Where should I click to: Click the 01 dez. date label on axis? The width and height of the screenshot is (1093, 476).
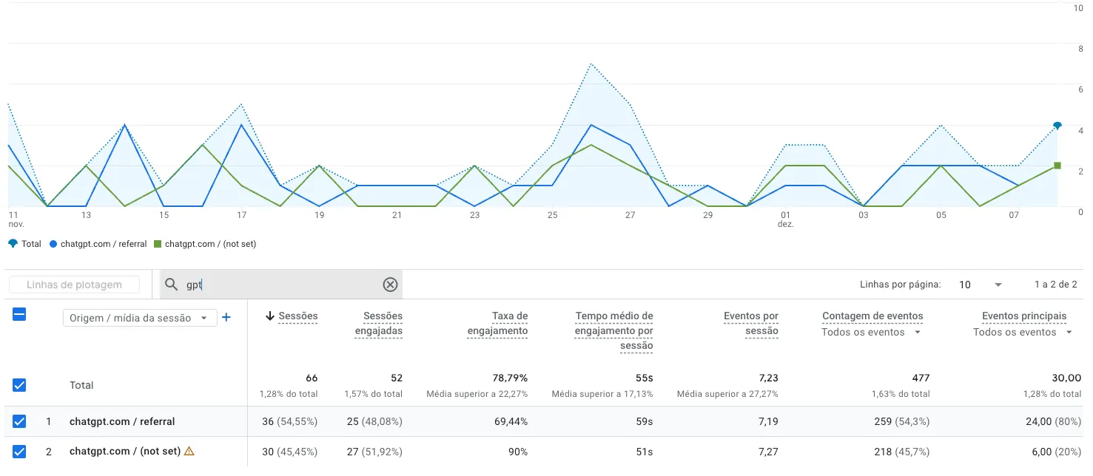(x=785, y=220)
